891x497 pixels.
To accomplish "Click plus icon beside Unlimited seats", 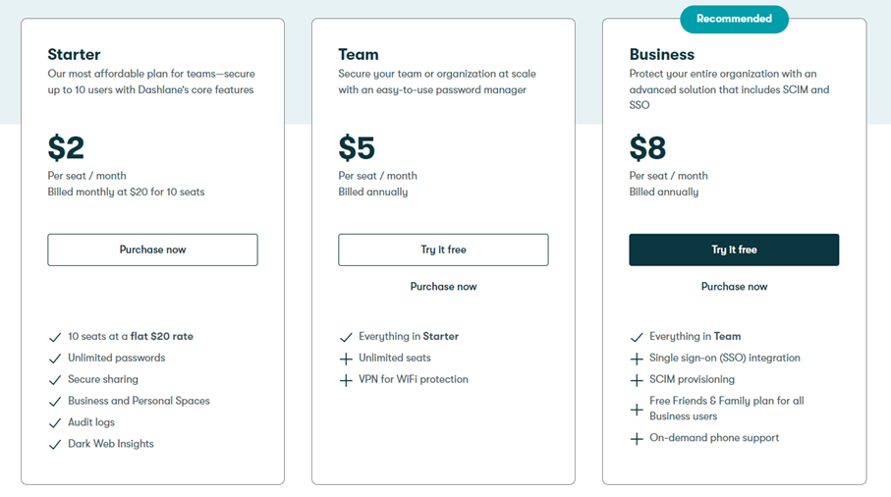I will (x=346, y=359).
